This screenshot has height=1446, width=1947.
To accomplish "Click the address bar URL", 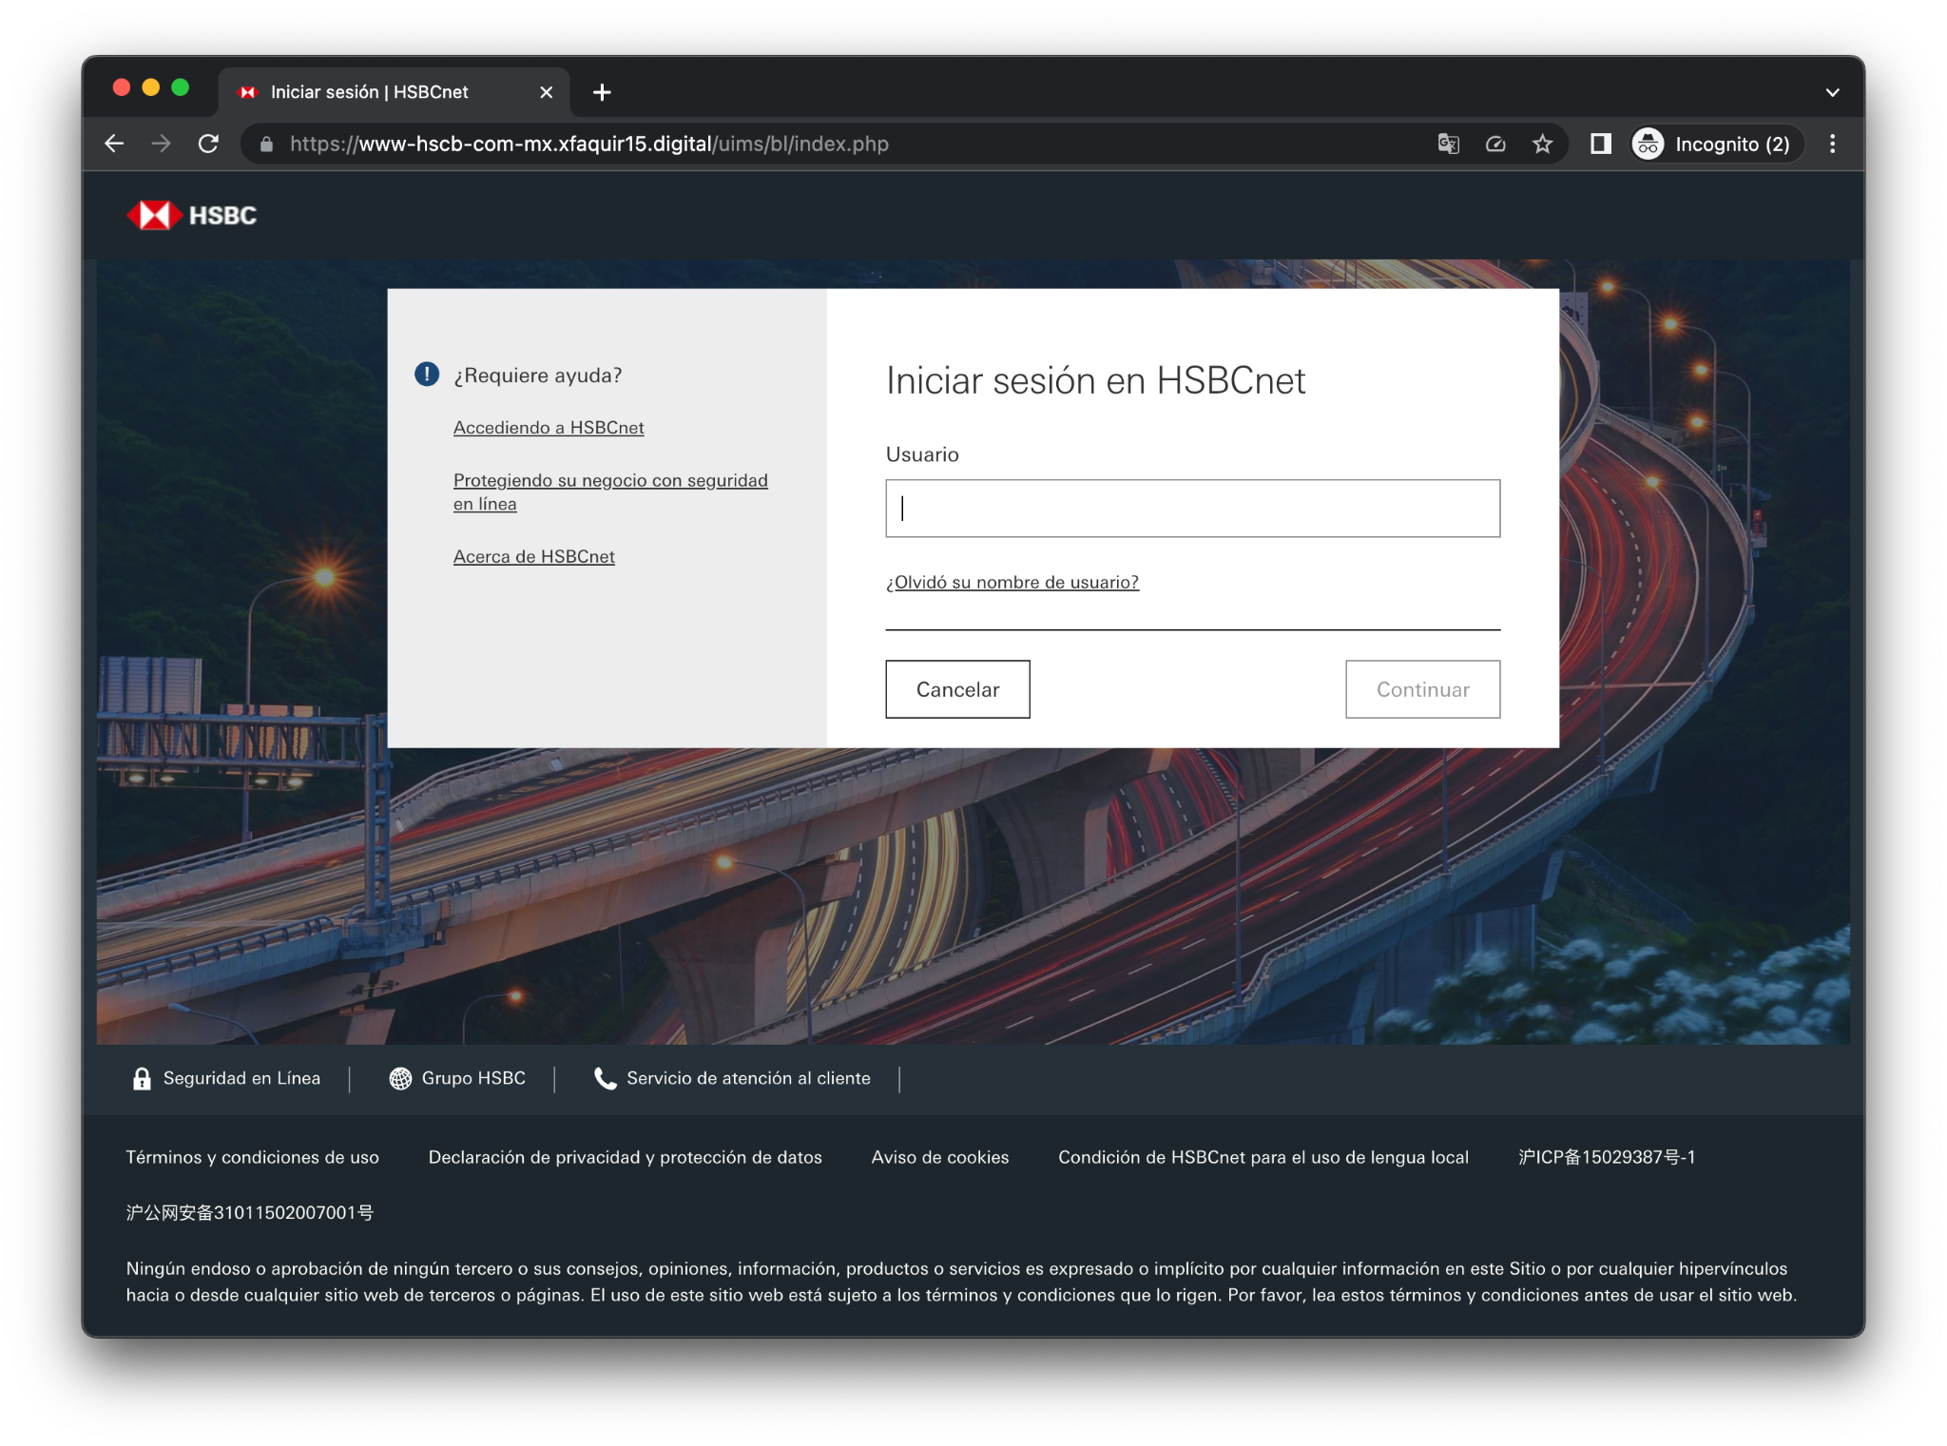I will point(588,144).
